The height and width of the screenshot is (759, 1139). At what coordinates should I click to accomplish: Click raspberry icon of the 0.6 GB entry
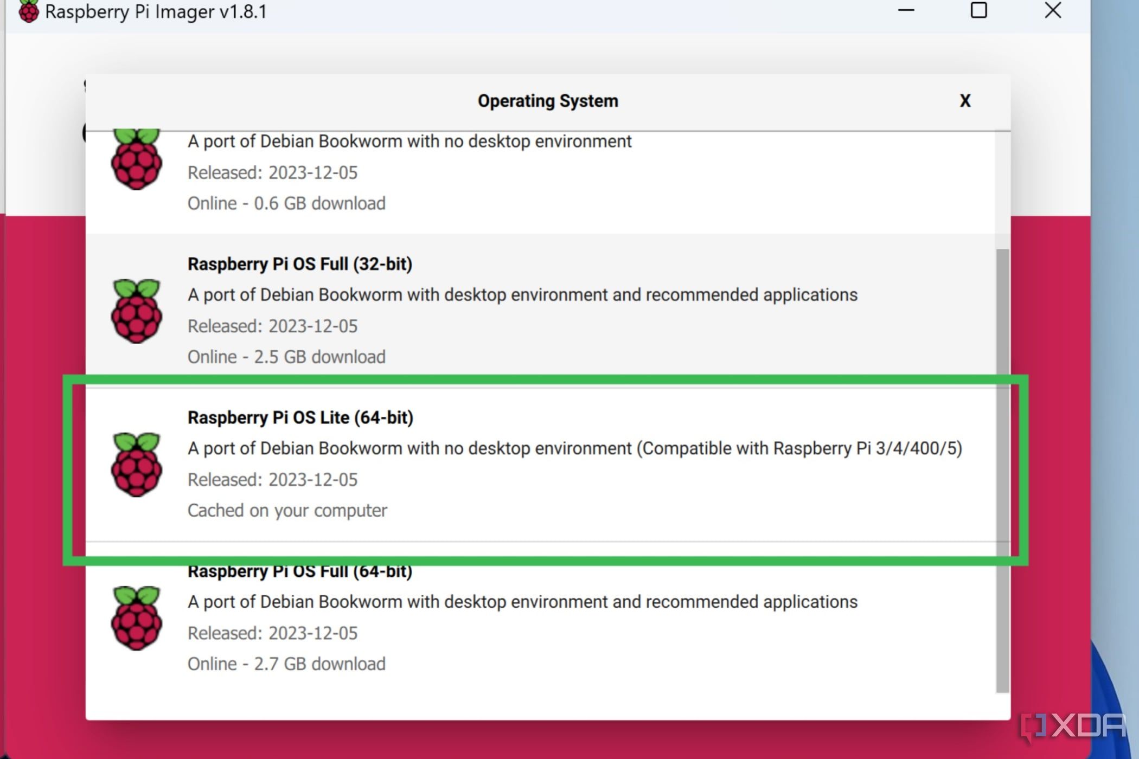click(136, 159)
